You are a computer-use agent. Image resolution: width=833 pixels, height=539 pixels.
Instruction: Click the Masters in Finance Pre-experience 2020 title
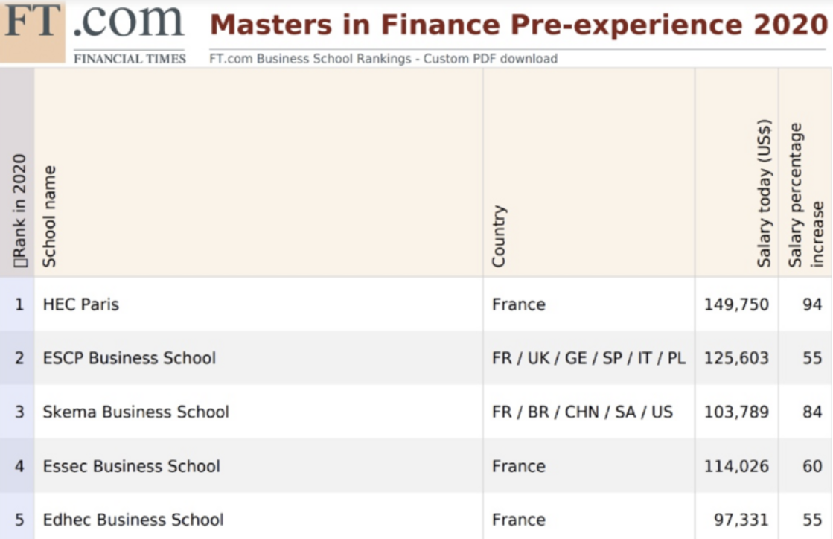click(518, 25)
